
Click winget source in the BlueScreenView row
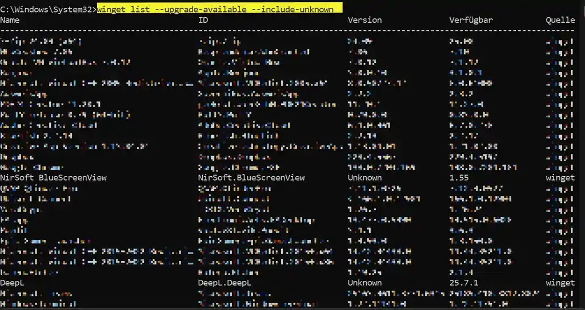[x=560, y=178]
